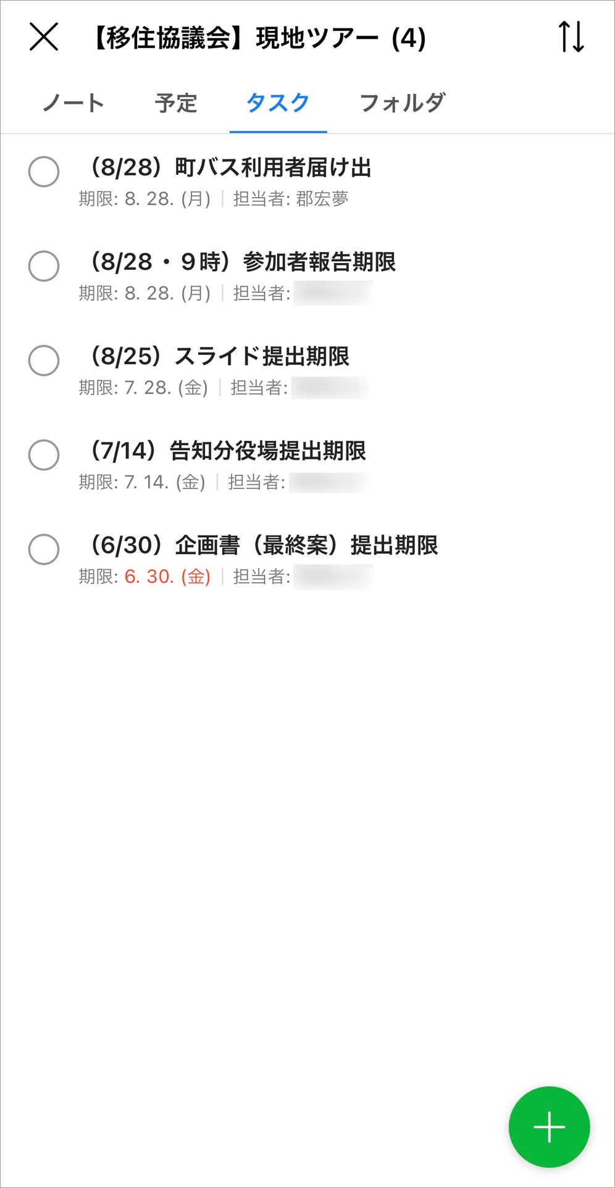615x1188 pixels.
Task: Switch to the 予定 tab
Action: (x=176, y=103)
